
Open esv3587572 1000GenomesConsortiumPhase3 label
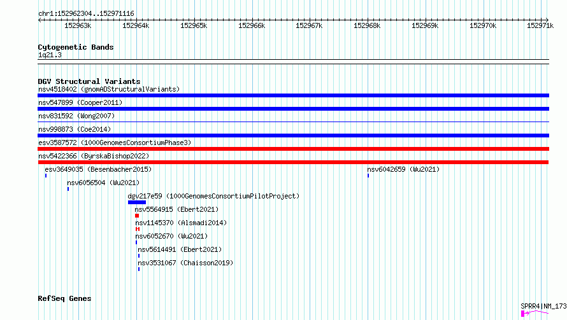click(x=115, y=143)
